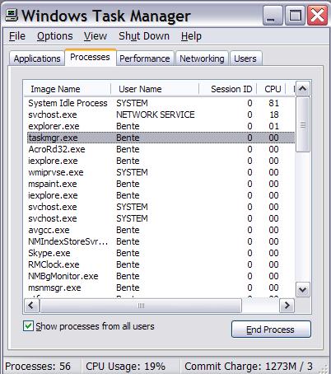
Task: Uncheck Show processes from all users
Action: click(29, 326)
